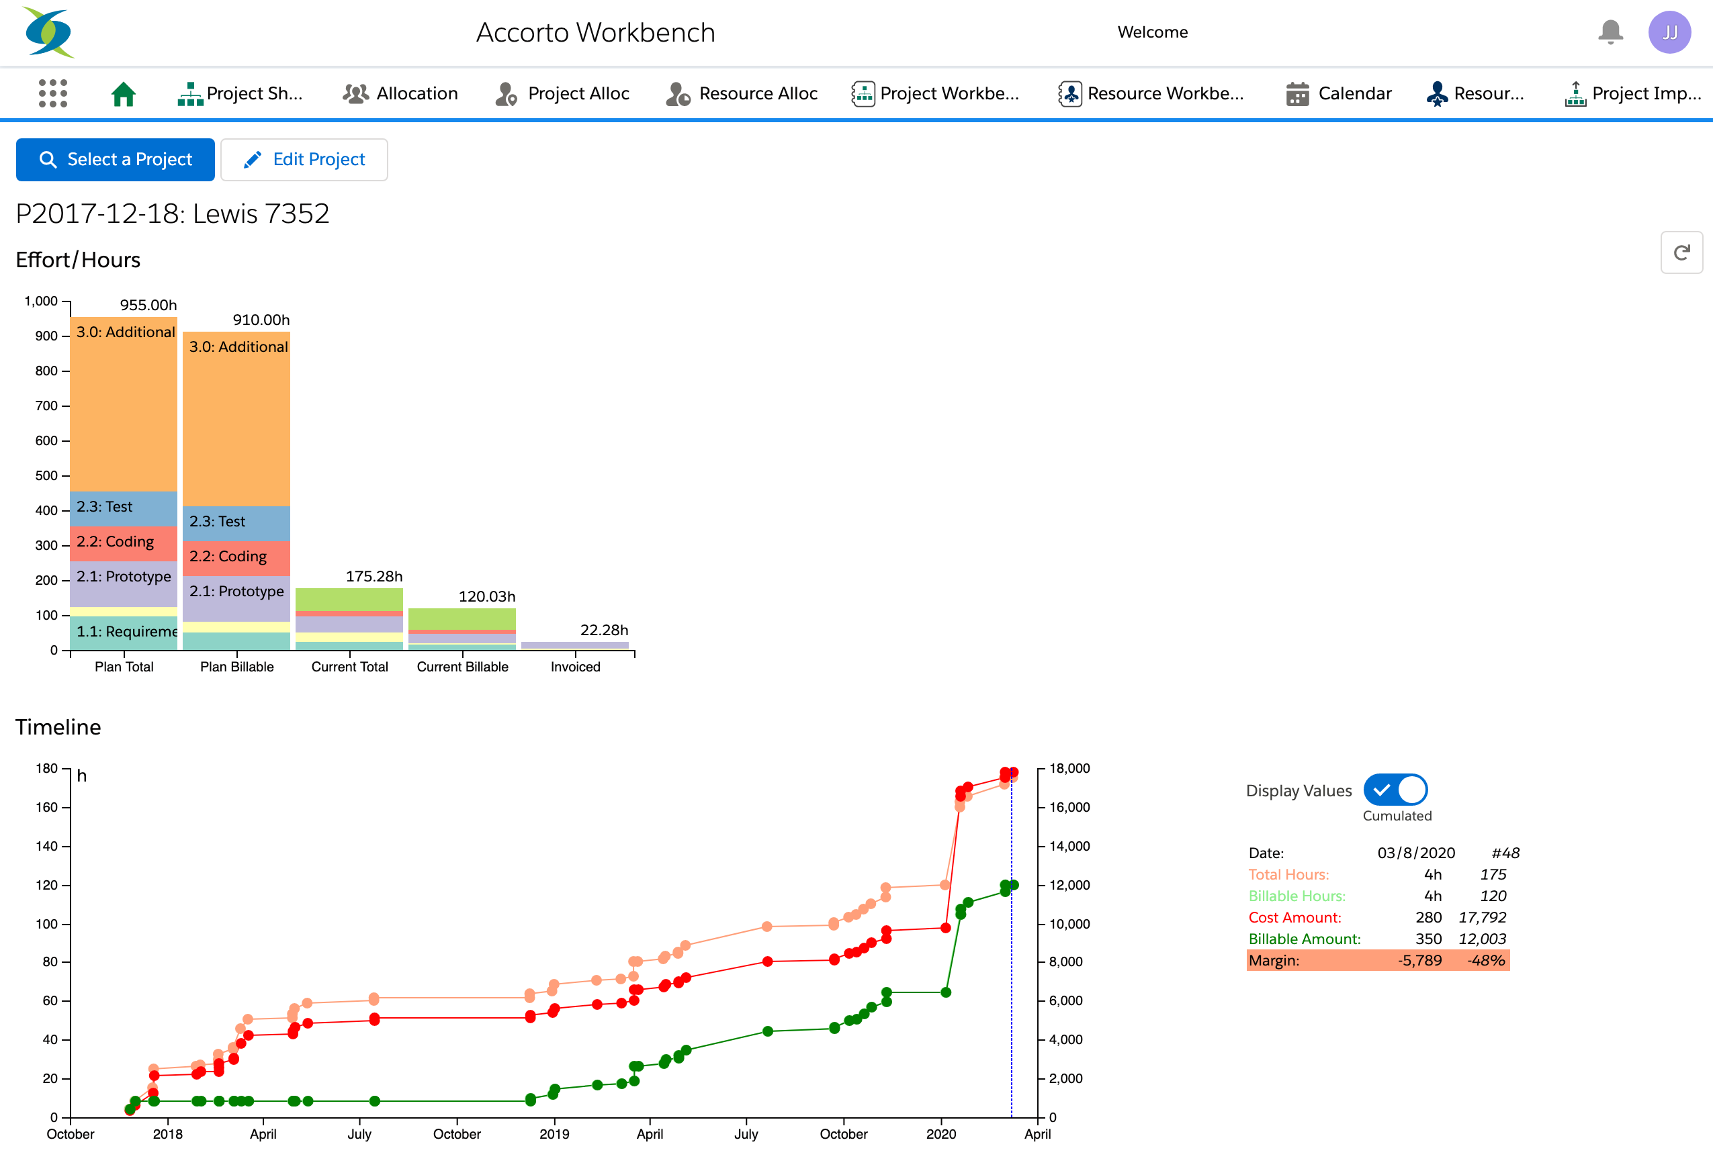Refresh the Effort/Hours chart
The image size is (1713, 1175).
tap(1681, 252)
